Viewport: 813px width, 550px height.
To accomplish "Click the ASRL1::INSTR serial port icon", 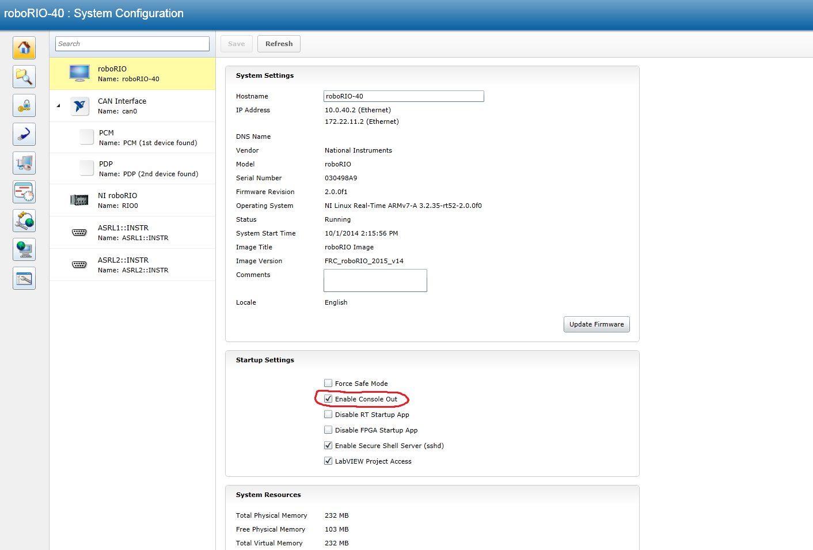I will (79, 232).
